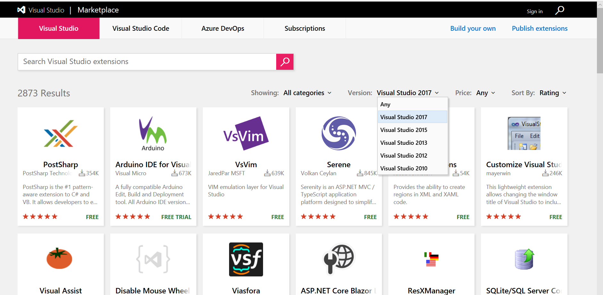The height and width of the screenshot is (295, 603).
Task: Collapse the Visual Studio 2017 version dropdown
Action: [x=408, y=93]
